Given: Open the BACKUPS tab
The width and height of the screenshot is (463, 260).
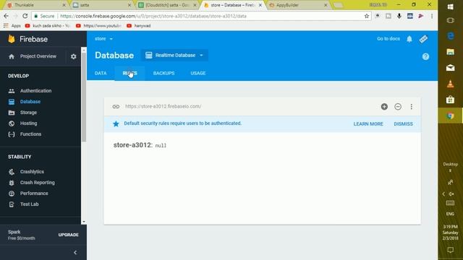Looking at the screenshot, I should tap(163, 73).
